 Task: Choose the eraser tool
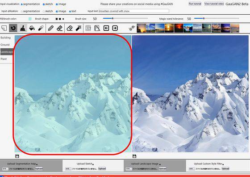(x=70, y=28)
